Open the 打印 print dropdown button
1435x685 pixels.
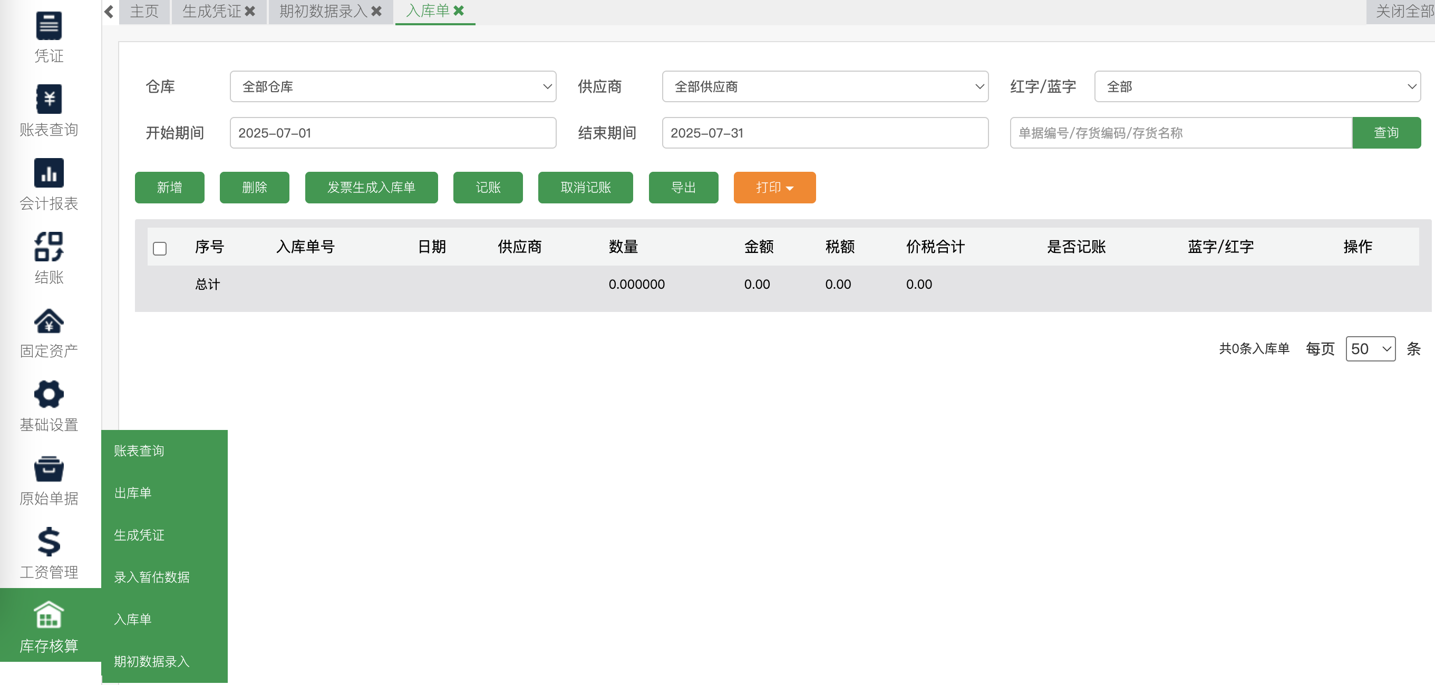pyautogui.click(x=774, y=188)
